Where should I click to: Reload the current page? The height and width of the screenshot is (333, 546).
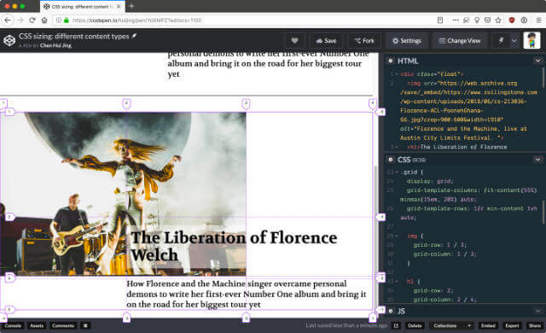[32, 20]
